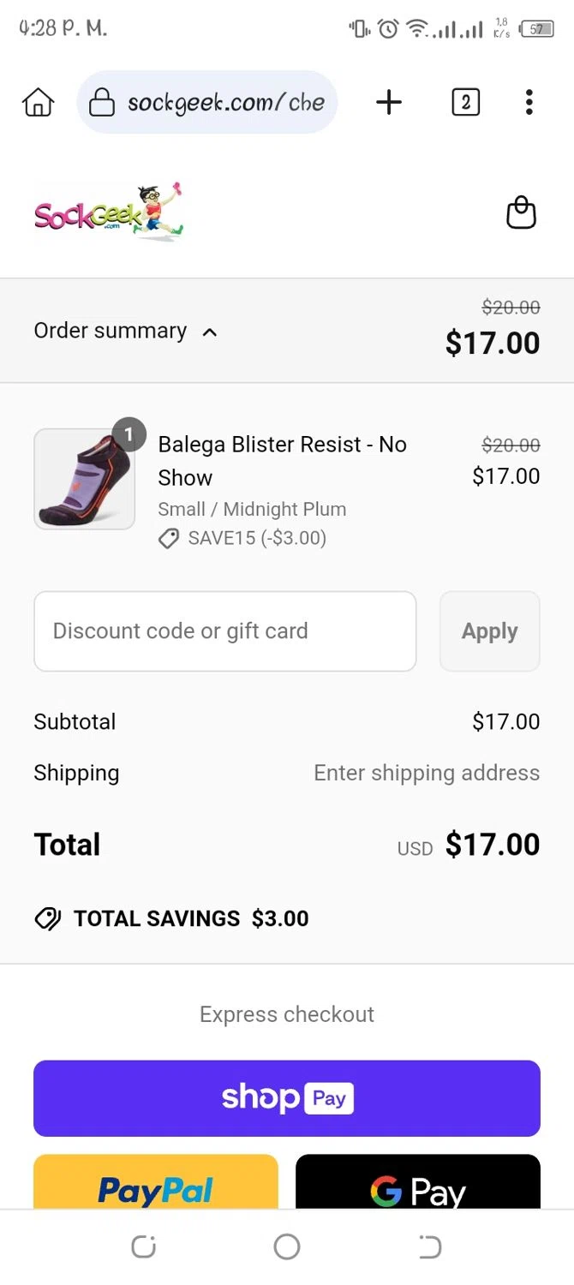
Task: Tap the SAVE15 discount tag icon
Action: (169, 539)
